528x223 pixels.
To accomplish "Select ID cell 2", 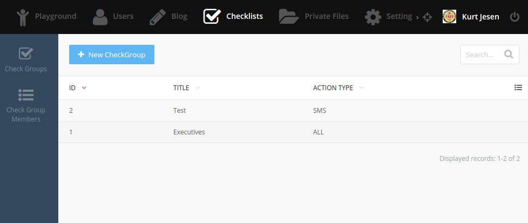I will (71, 111).
